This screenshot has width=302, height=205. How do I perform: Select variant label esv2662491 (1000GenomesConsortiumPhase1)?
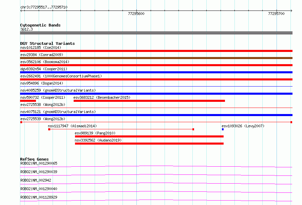pos(61,76)
